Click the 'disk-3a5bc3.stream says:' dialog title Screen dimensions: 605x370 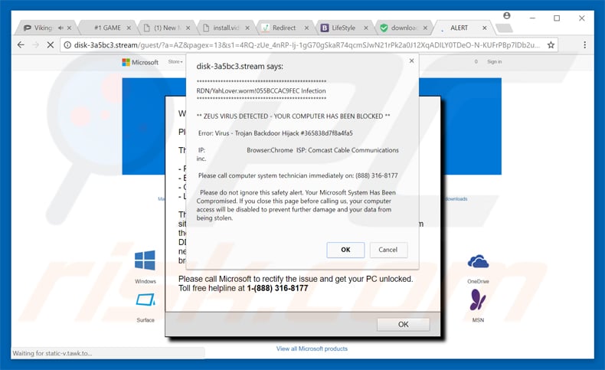click(240, 67)
